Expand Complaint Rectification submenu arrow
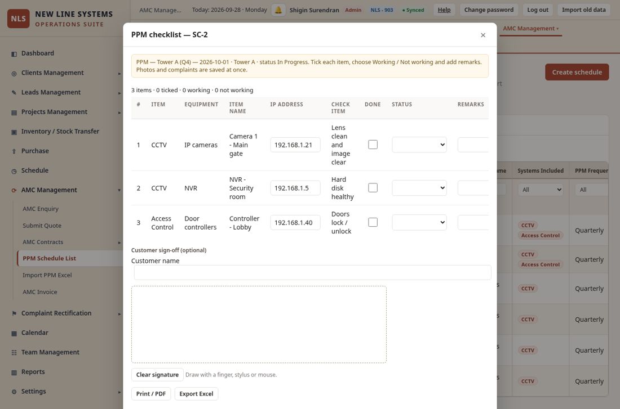Image resolution: width=620 pixels, height=409 pixels. (119, 314)
